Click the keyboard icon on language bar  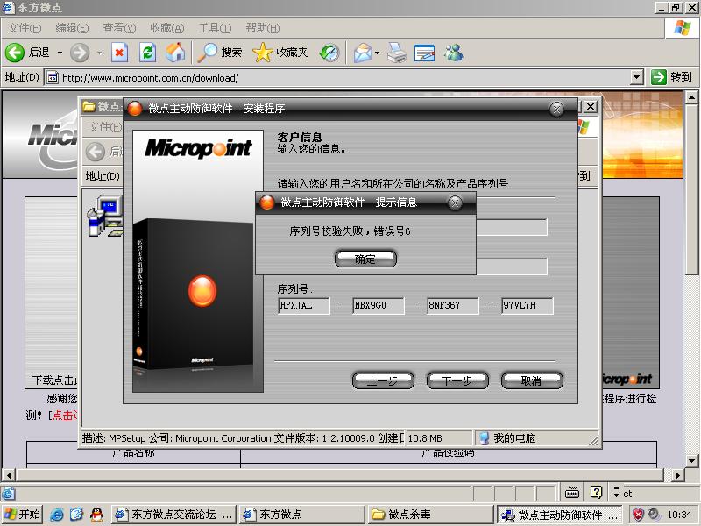click(572, 493)
